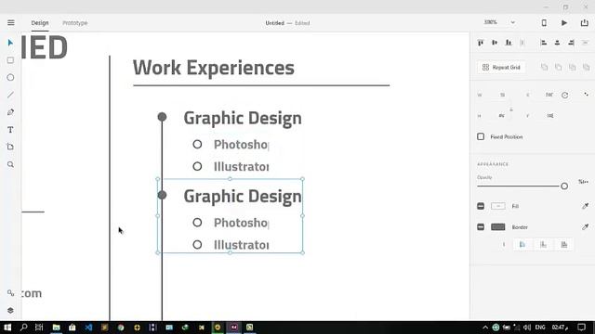Screen dimensions: 595x334
Task: Align selected objects to vertical middle
Action: (495, 43)
